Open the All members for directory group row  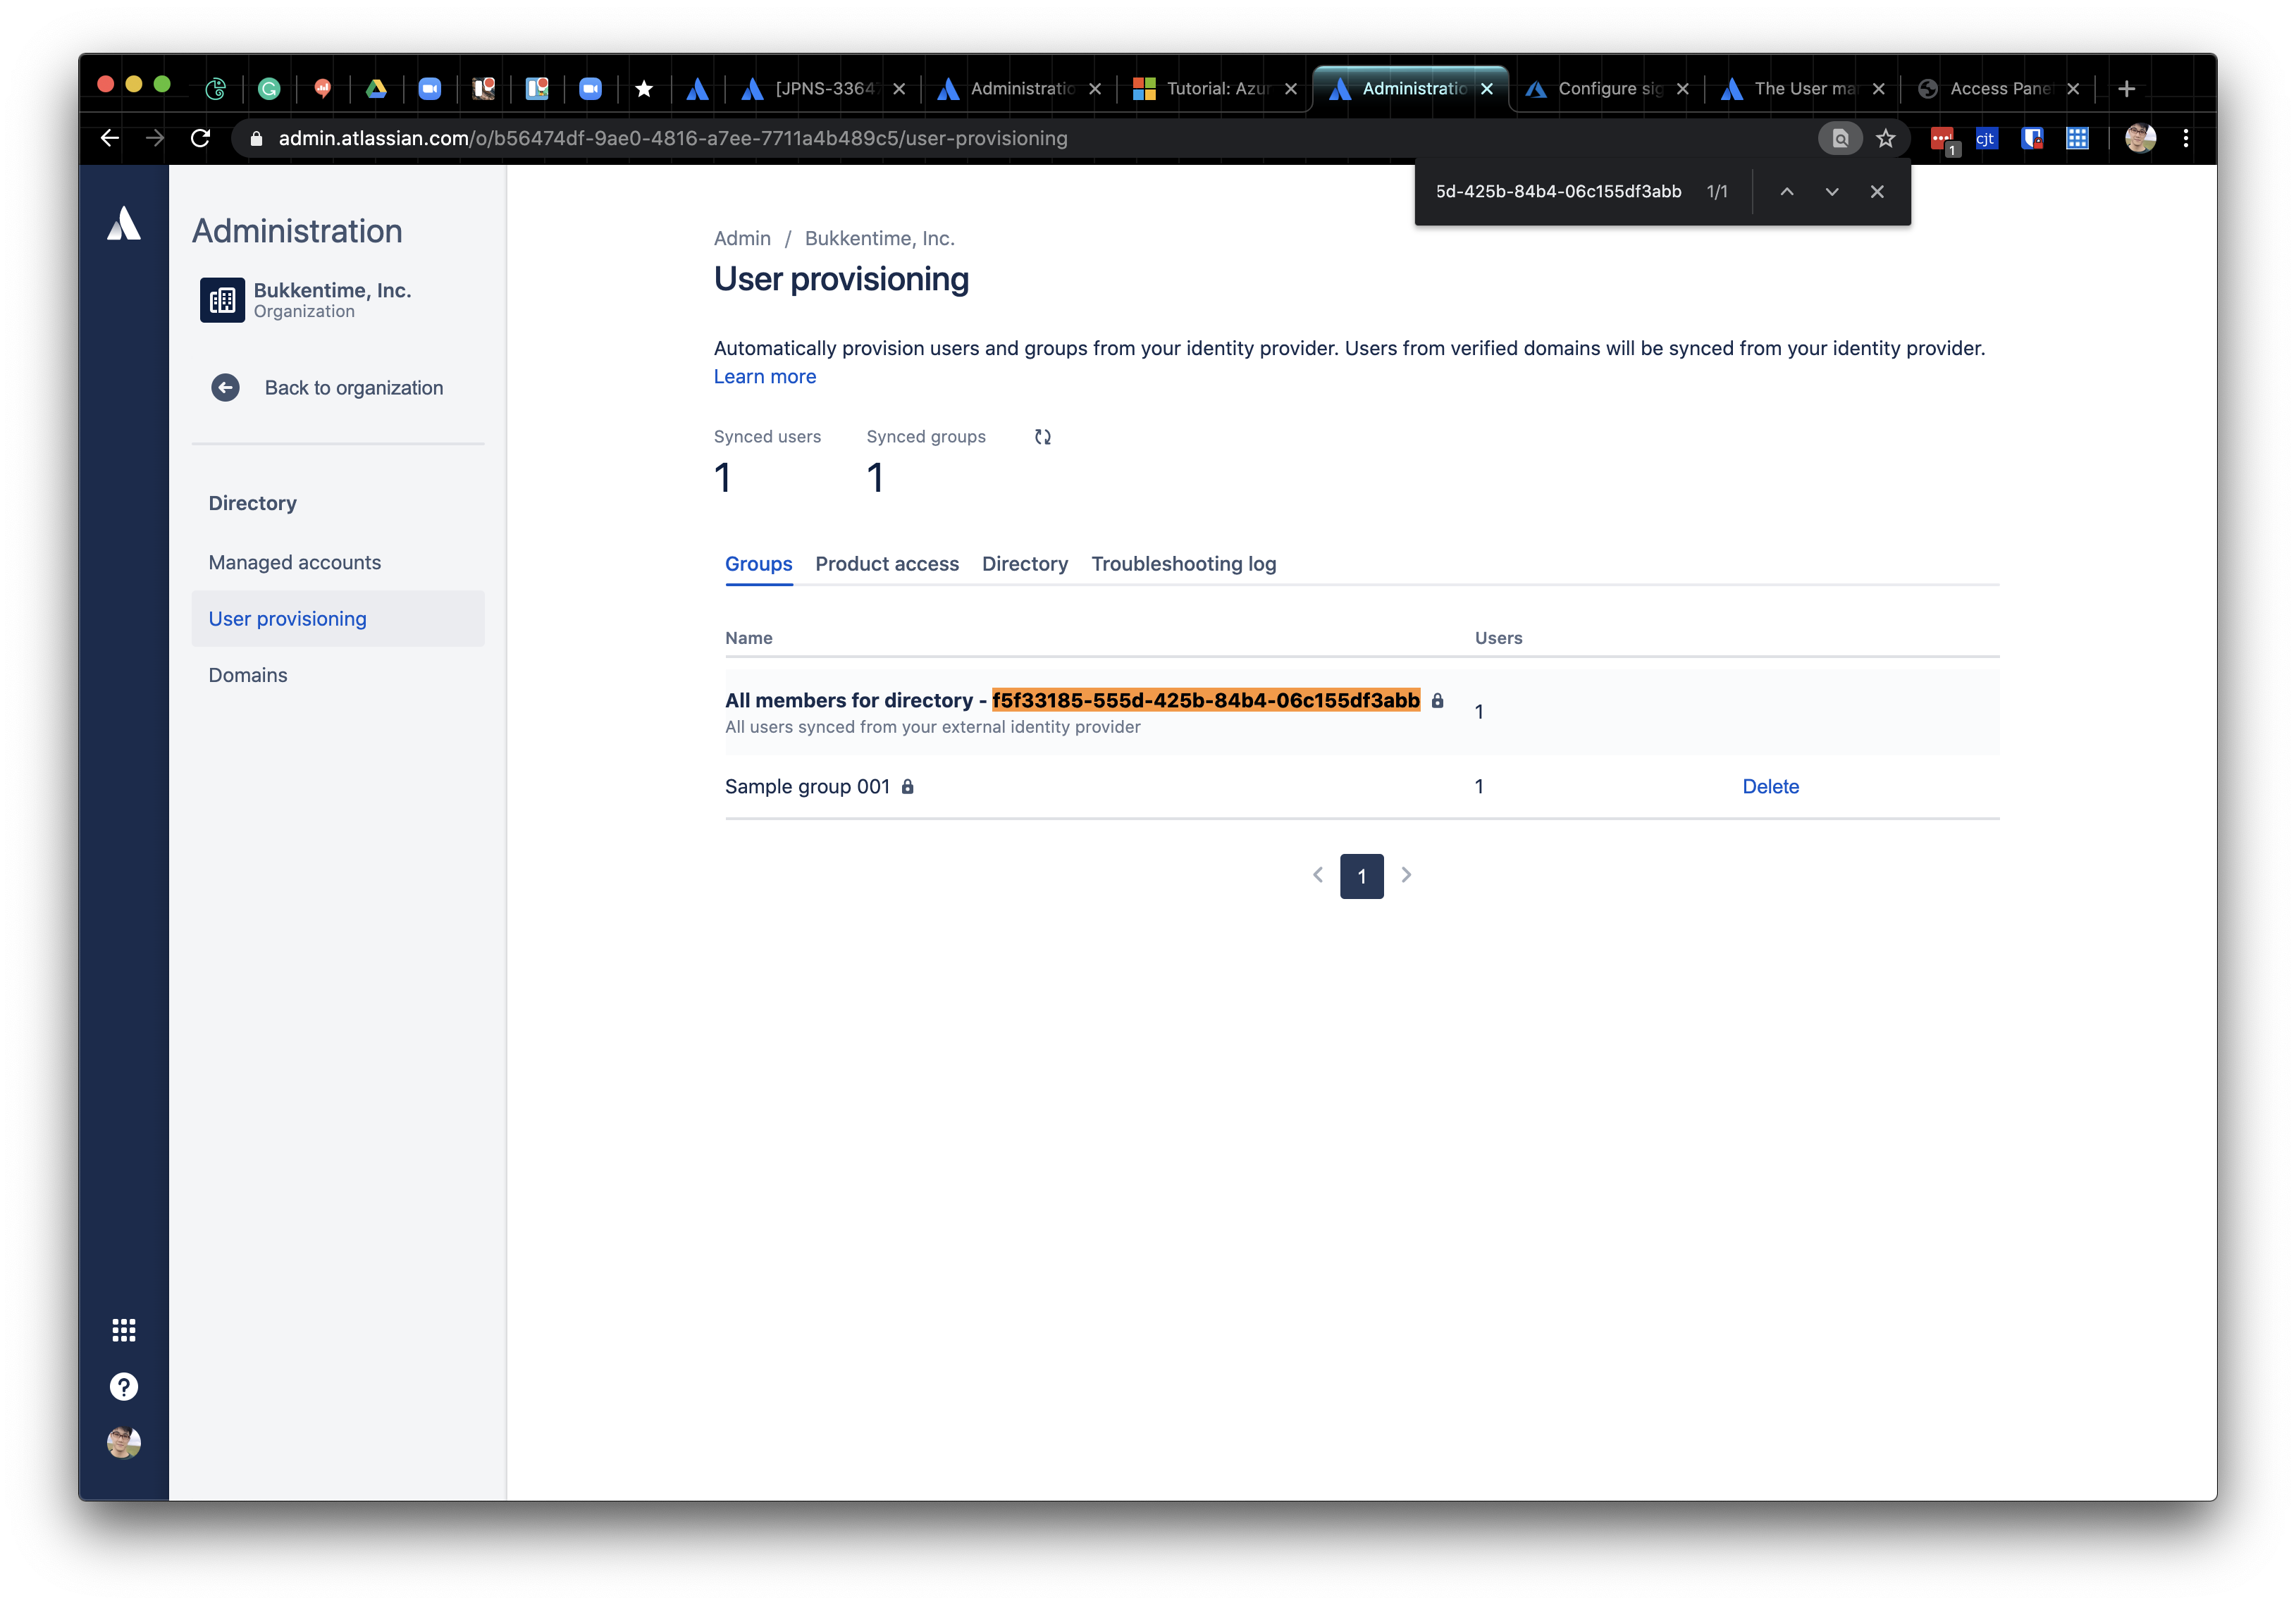pyautogui.click(x=1362, y=712)
